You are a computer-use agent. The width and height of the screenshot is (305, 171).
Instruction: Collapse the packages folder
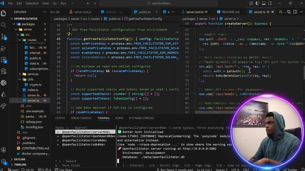pos(28,24)
